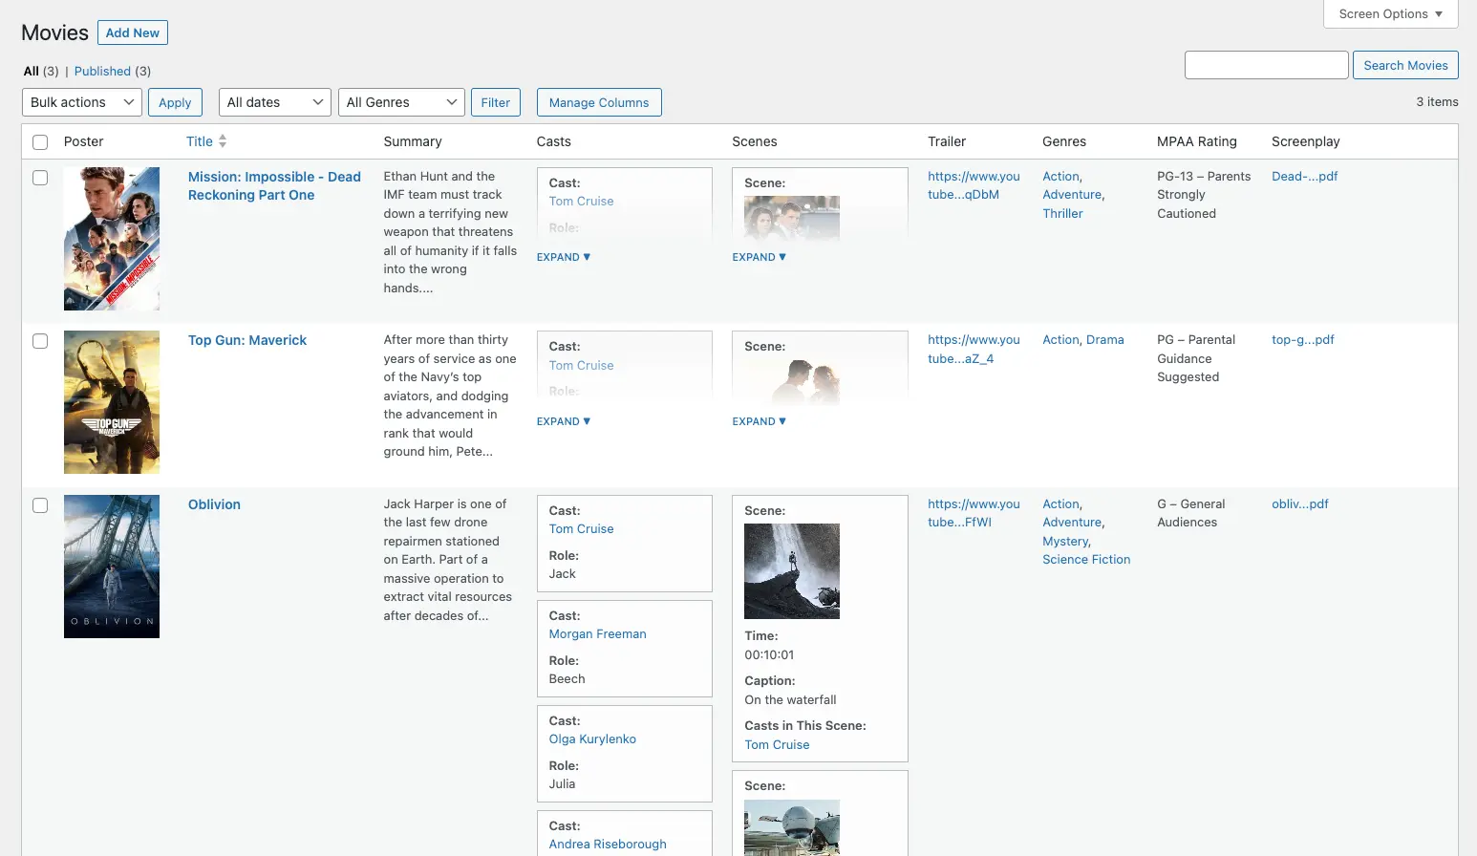Open the Oblivion movie title link
This screenshot has height=856, width=1477.
tap(214, 504)
